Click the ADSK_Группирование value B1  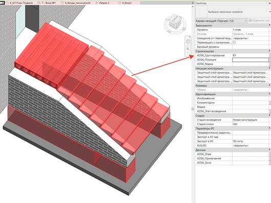point(251,55)
